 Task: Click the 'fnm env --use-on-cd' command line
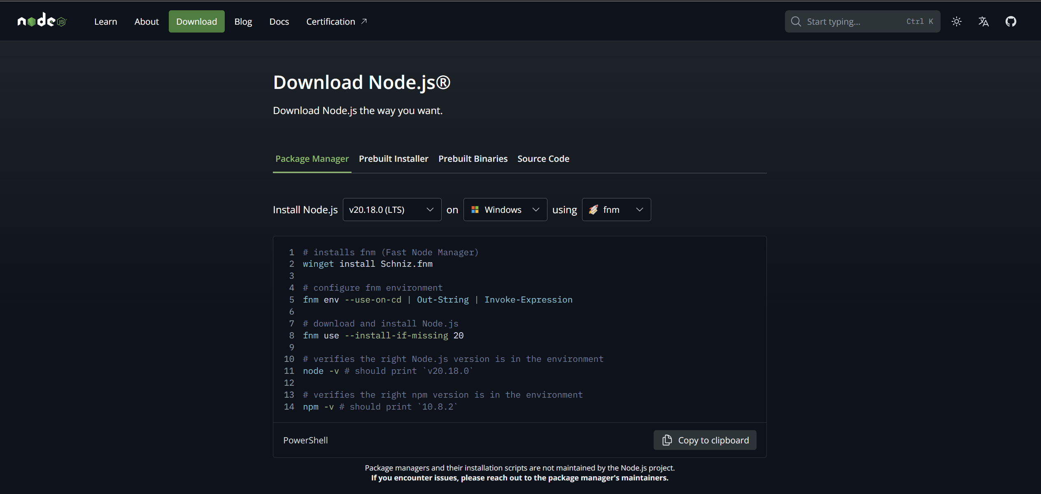coord(438,300)
